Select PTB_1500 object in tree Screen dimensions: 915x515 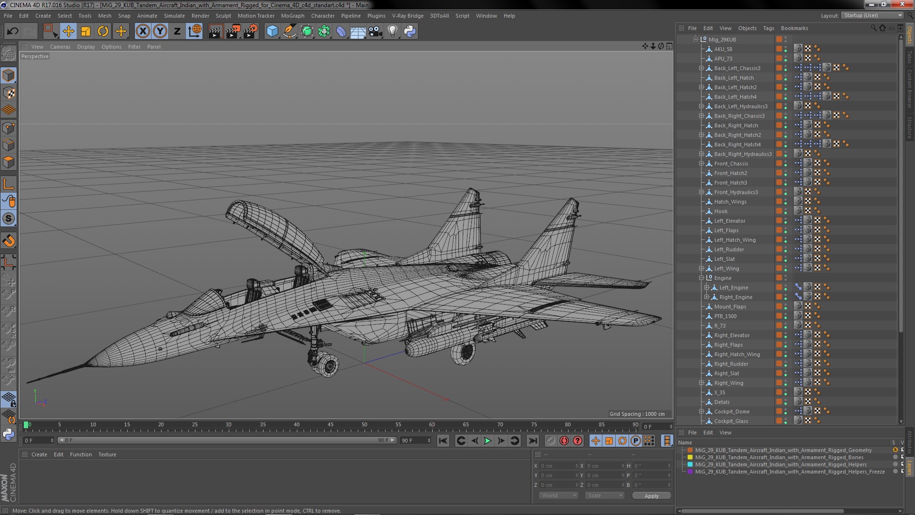click(725, 316)
